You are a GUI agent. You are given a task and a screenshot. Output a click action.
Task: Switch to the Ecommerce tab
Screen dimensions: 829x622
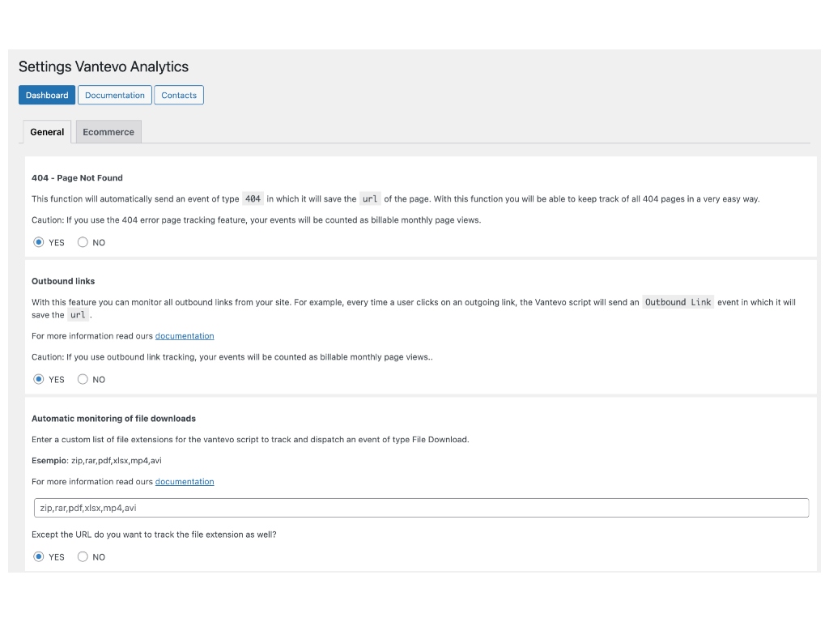[x=108, y=132]
